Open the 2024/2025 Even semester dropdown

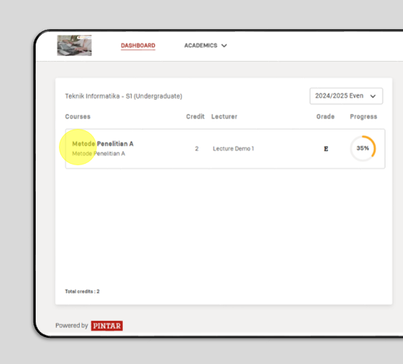tap(346, 96)
